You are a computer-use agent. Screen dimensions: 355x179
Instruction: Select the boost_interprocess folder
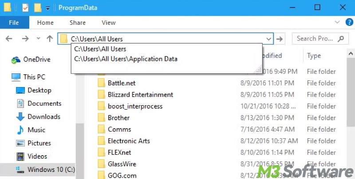click(135, 106)
